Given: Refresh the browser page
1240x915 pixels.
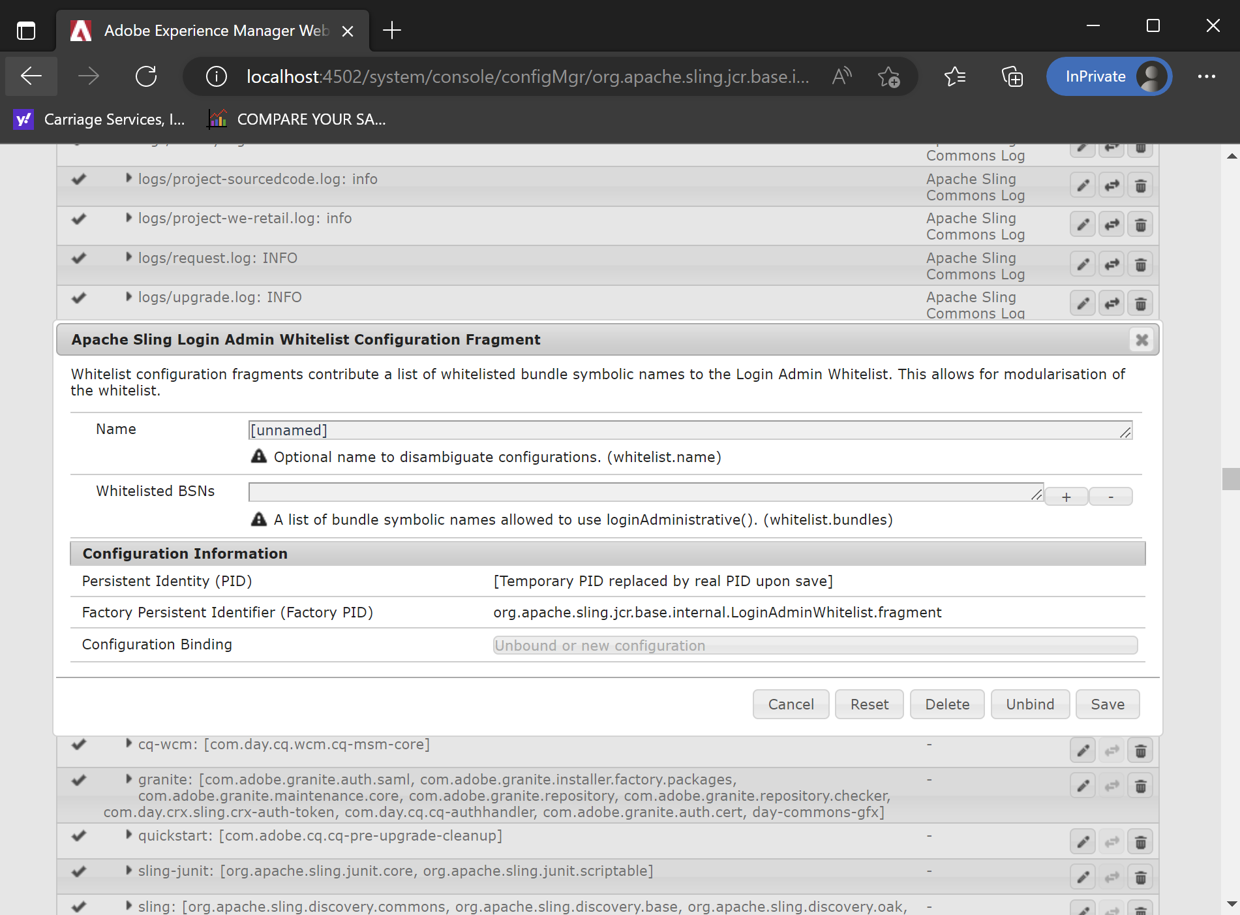Looking at the screenshot, I should pos(146,76).
